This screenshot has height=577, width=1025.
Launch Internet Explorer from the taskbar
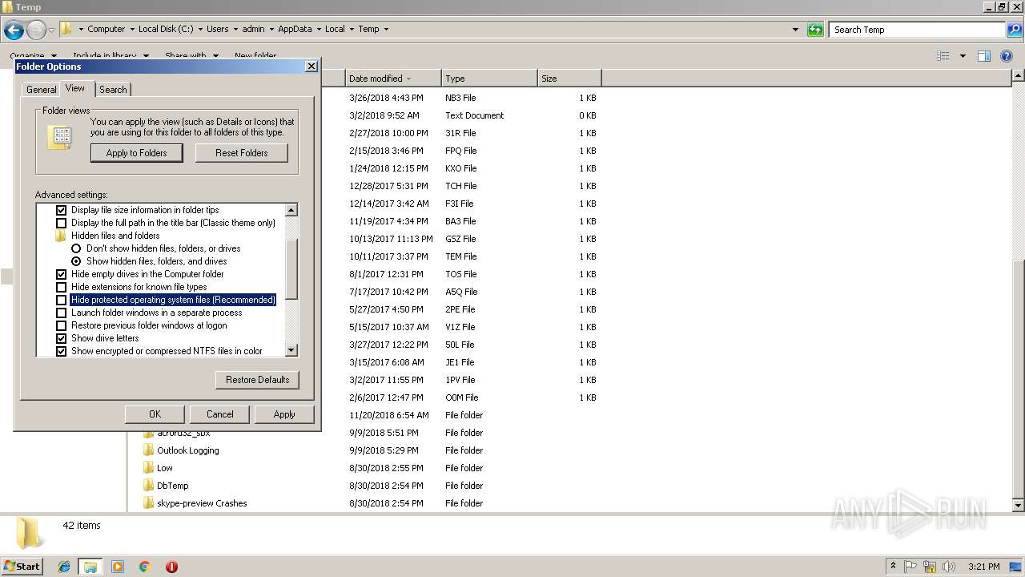64,567
